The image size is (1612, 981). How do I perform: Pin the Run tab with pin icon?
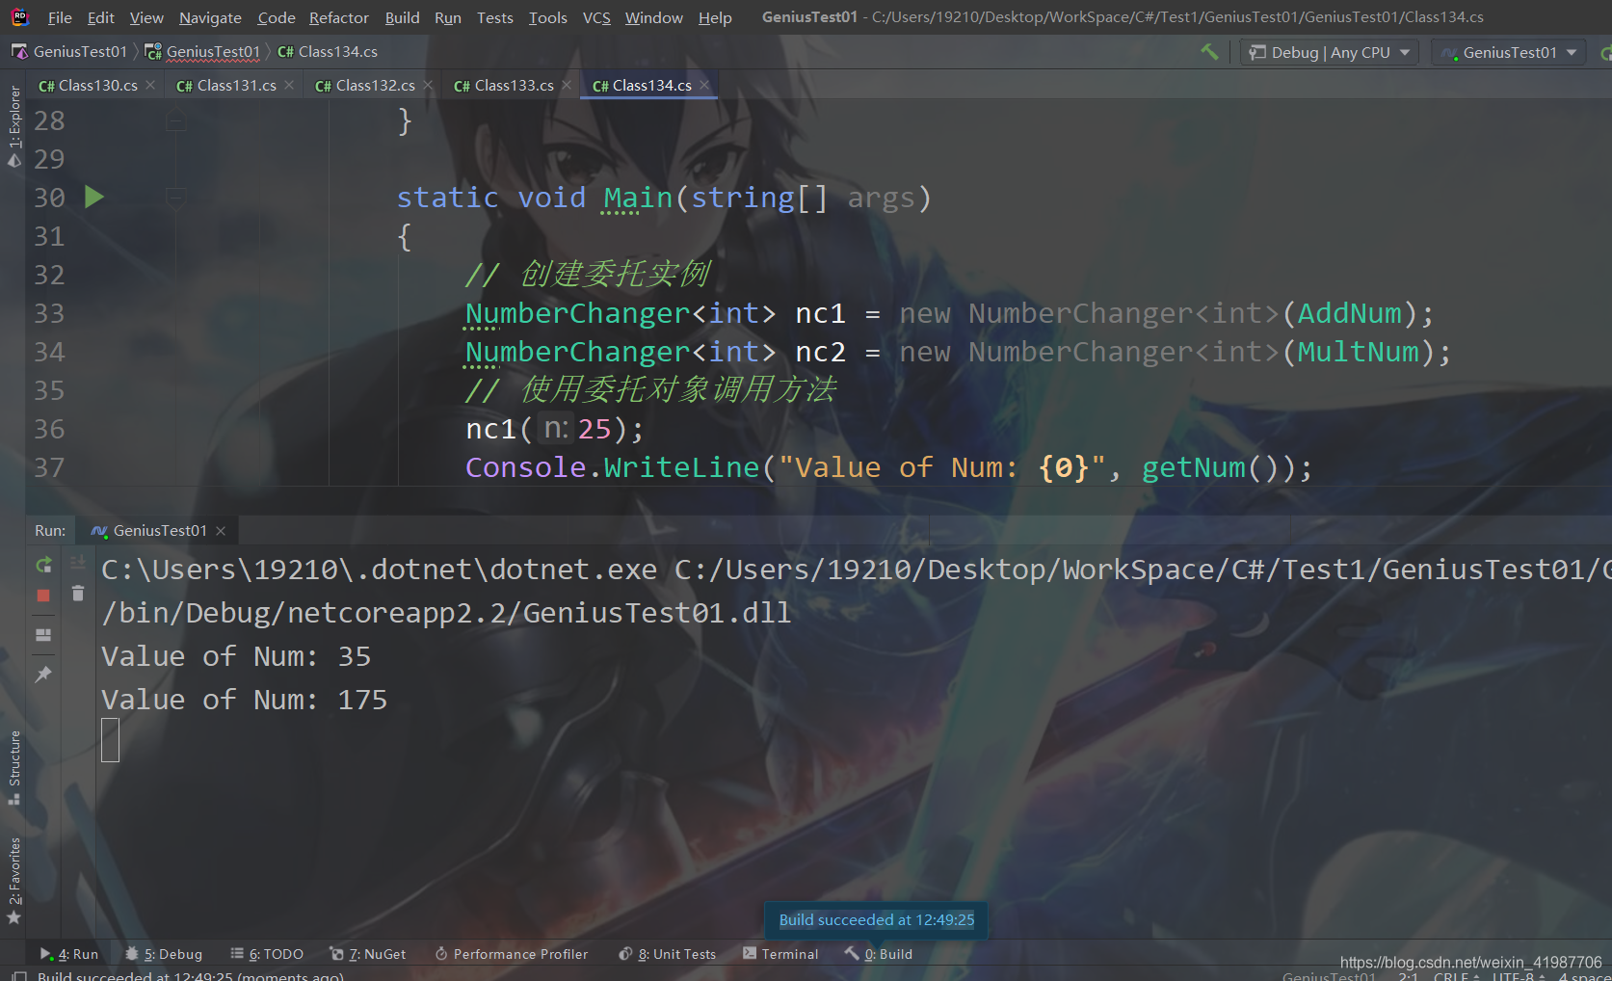(43, 675)
